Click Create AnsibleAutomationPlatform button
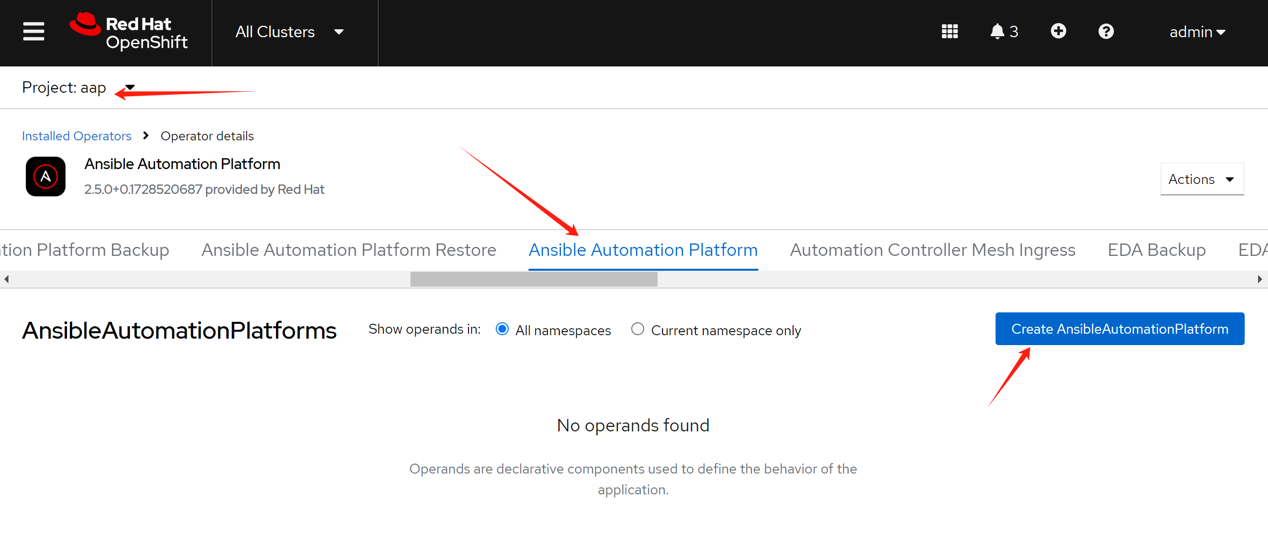 point(1120,329)
